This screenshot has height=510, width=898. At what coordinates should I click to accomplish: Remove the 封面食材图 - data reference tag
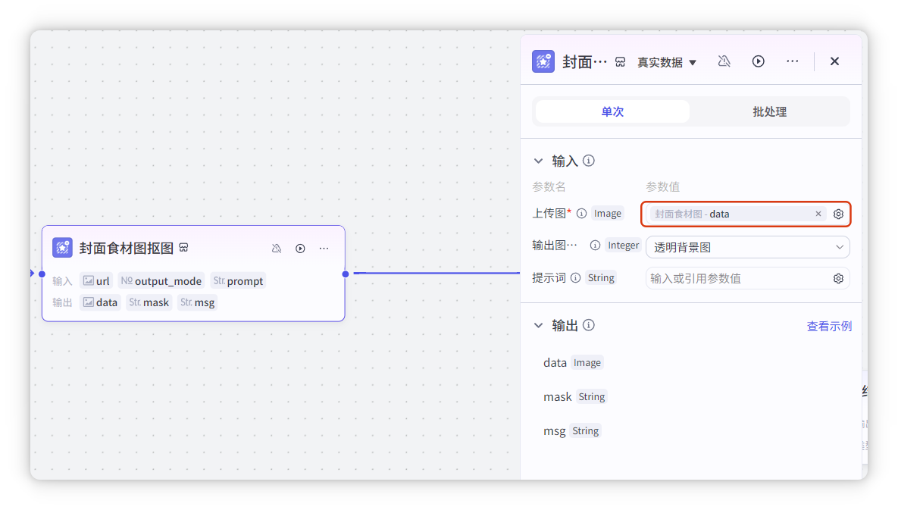[x=818, y=214]
